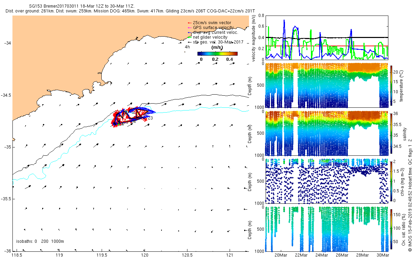Click the 'isobaths: 0 200 1000m' note

pos(40,241)
